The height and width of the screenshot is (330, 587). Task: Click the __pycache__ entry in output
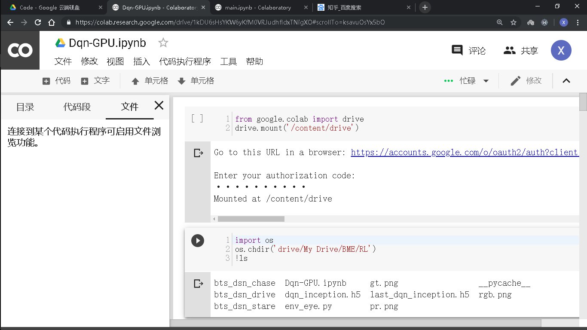[504, 283]
